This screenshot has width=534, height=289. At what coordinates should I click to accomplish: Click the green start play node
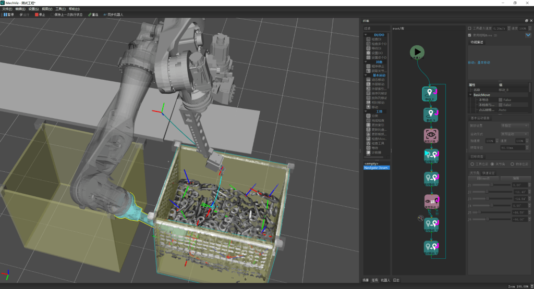pyautogui.click(x=417, y=52)
